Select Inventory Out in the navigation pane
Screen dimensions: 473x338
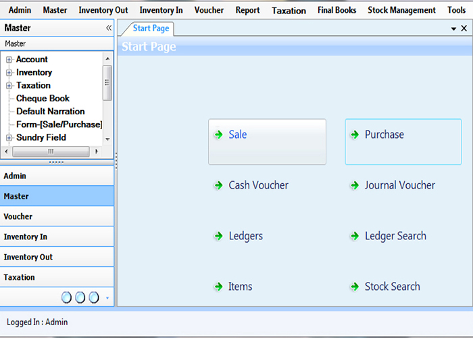point(57,257)
